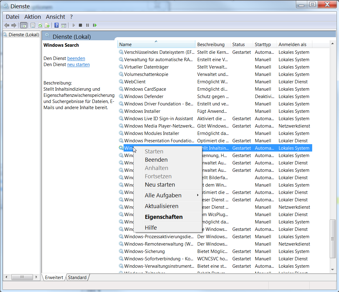
Task: Select Dienste (Lokal) in the tree
Action: pos(24,35)
